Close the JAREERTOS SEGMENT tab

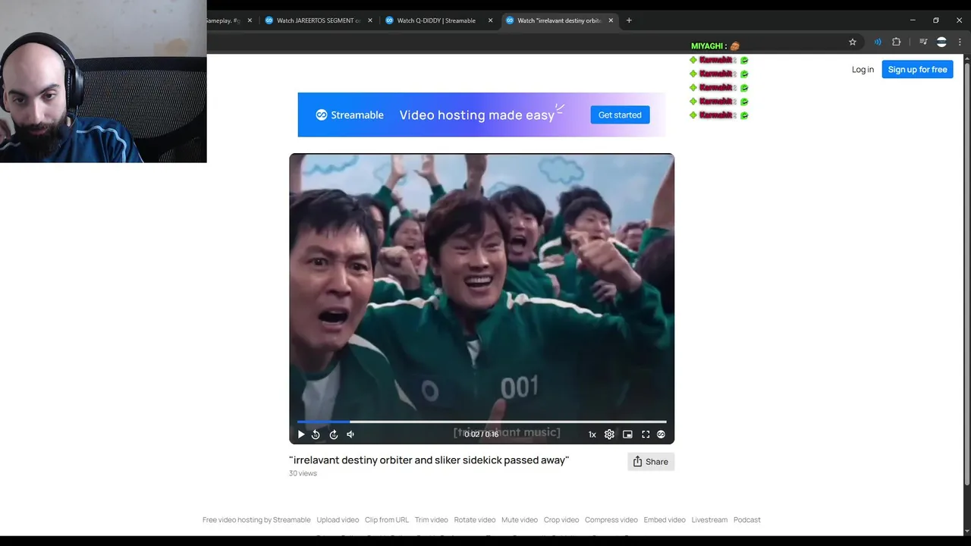click(370, 20)
